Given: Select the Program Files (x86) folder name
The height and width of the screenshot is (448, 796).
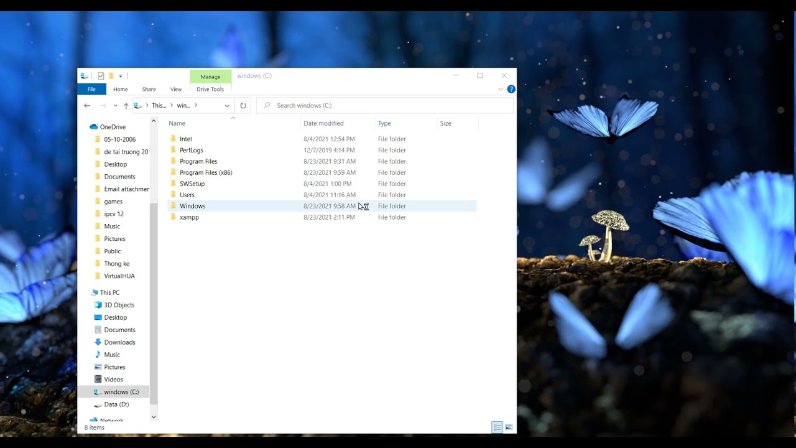Looking at the screenshot, I should click(206, 173).
